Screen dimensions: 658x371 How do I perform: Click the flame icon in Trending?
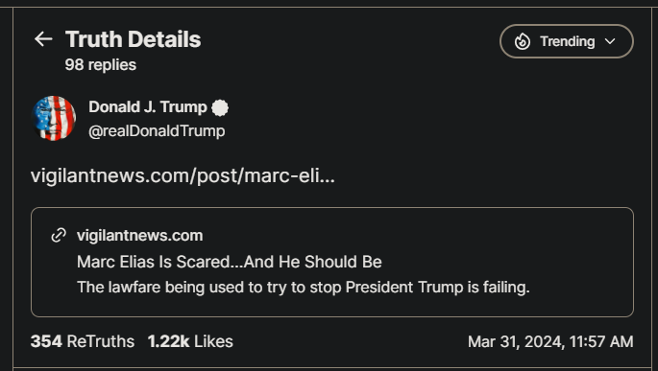523,41
